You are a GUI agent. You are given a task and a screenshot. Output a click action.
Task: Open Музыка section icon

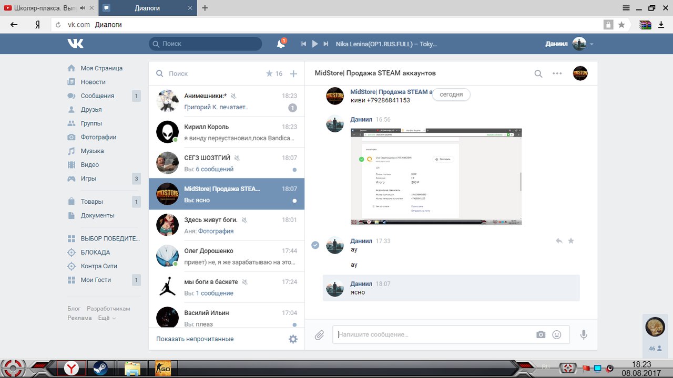pos(72,151)
